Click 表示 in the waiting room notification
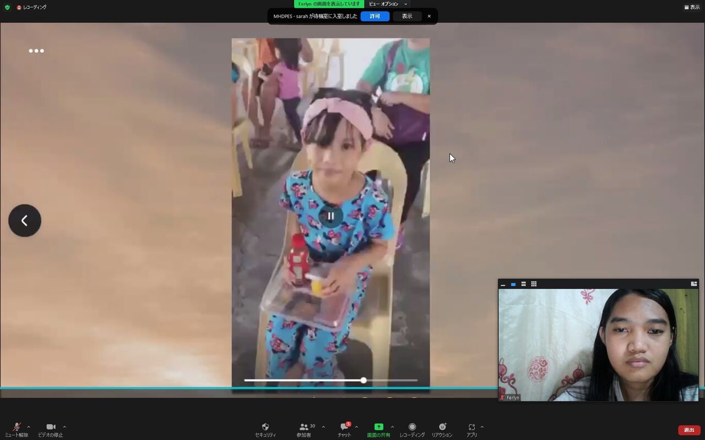This screenshot has width=705, height=440. [407, 16]
